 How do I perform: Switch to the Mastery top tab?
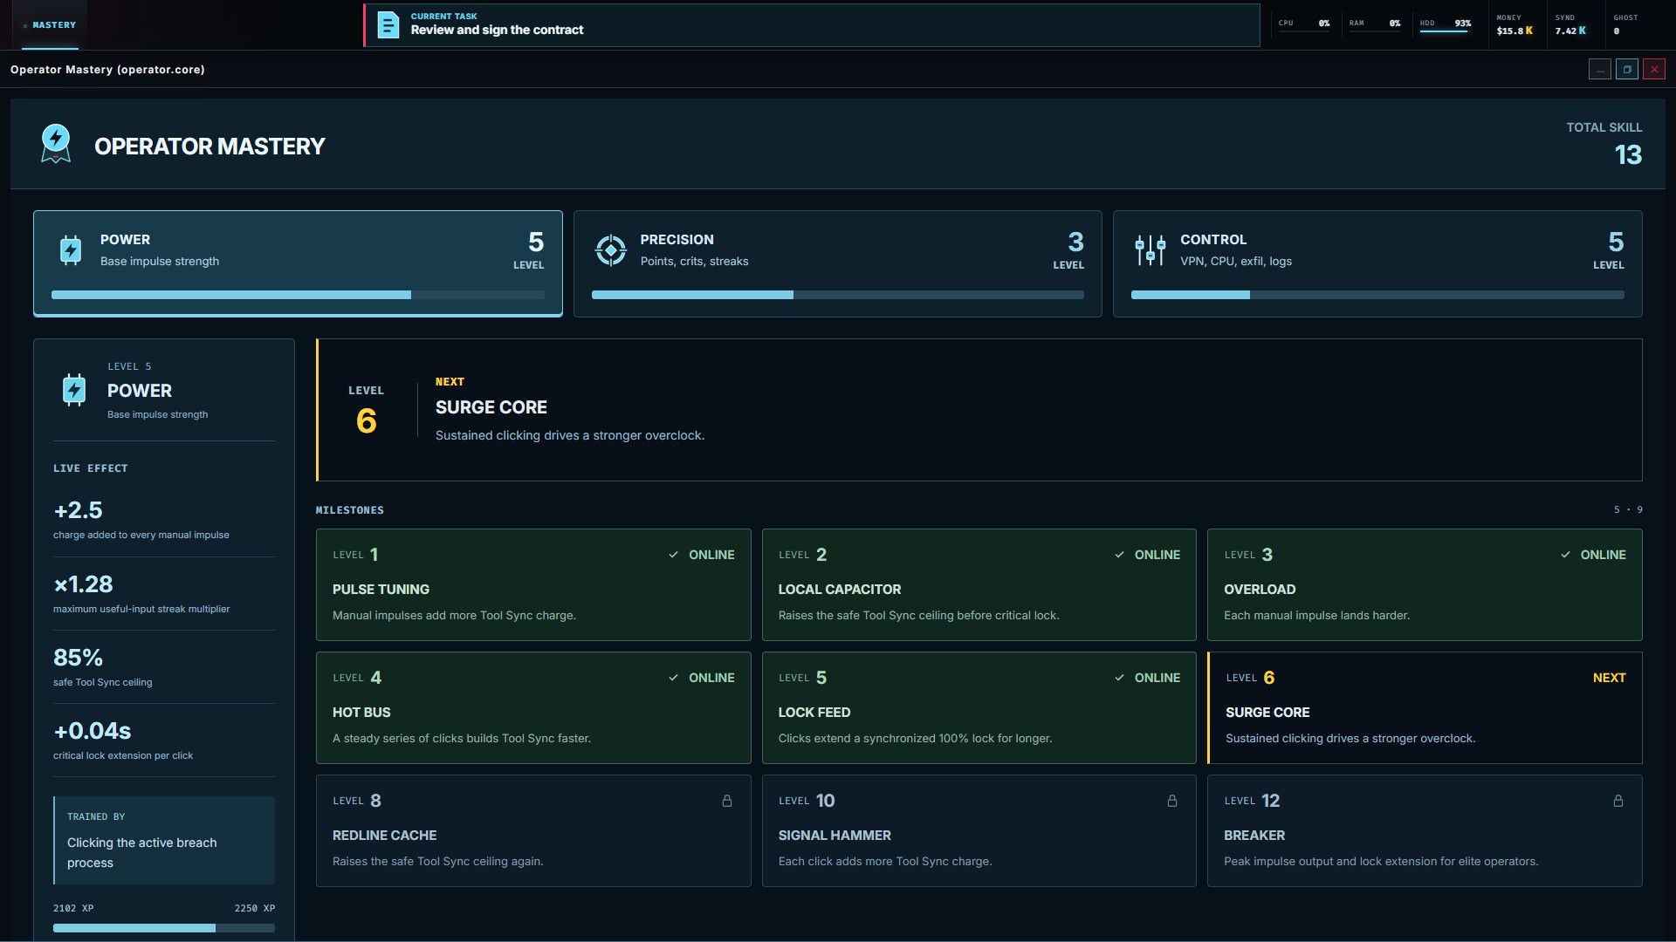[x=50, y=25]
